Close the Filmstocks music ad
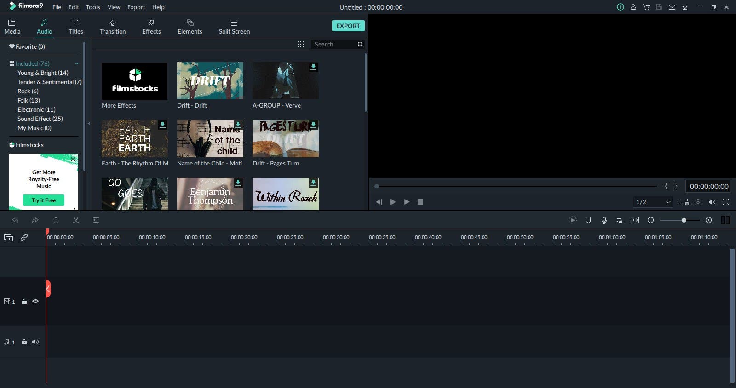The image size is (736, 388). tap(73, 159)
